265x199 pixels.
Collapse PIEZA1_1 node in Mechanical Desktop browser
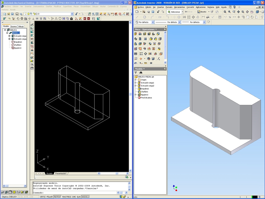tap(7, 33)
